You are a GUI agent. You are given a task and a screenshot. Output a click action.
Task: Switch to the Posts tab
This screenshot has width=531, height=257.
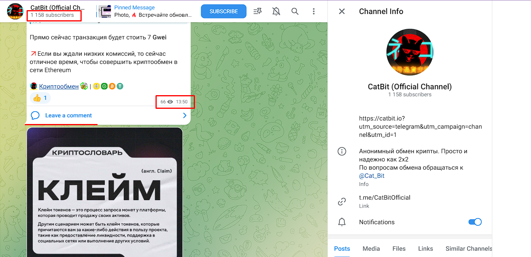click(x=342, y=248)
